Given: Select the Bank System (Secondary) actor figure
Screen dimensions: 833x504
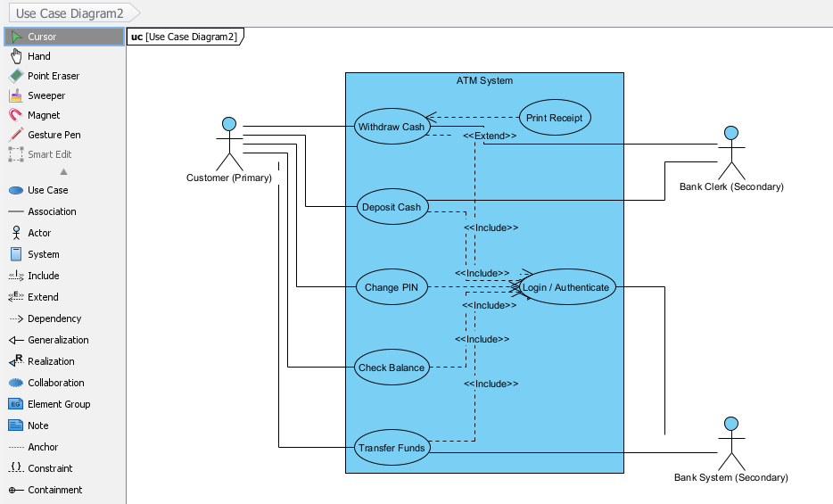Looking at the screenshot, I should point(731,443).
